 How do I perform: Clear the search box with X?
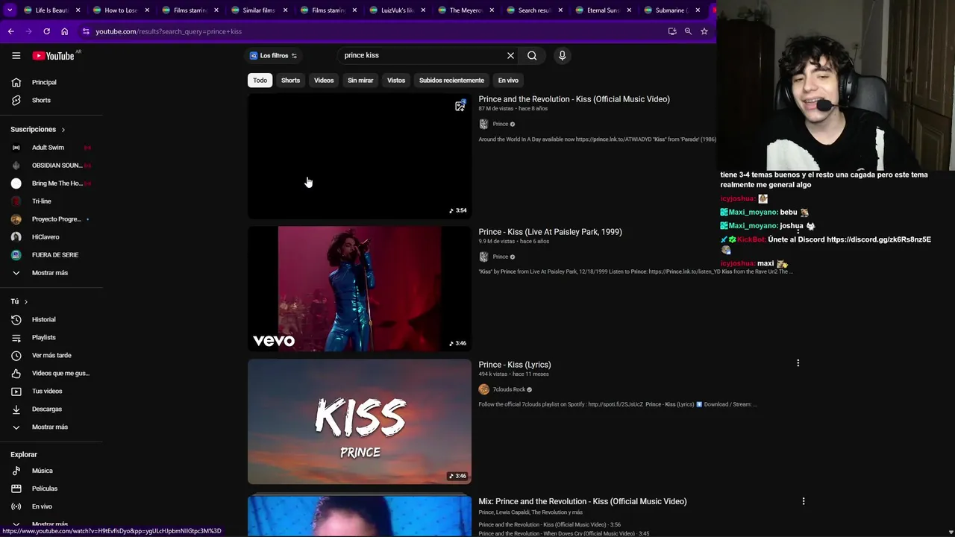point(510,55)
